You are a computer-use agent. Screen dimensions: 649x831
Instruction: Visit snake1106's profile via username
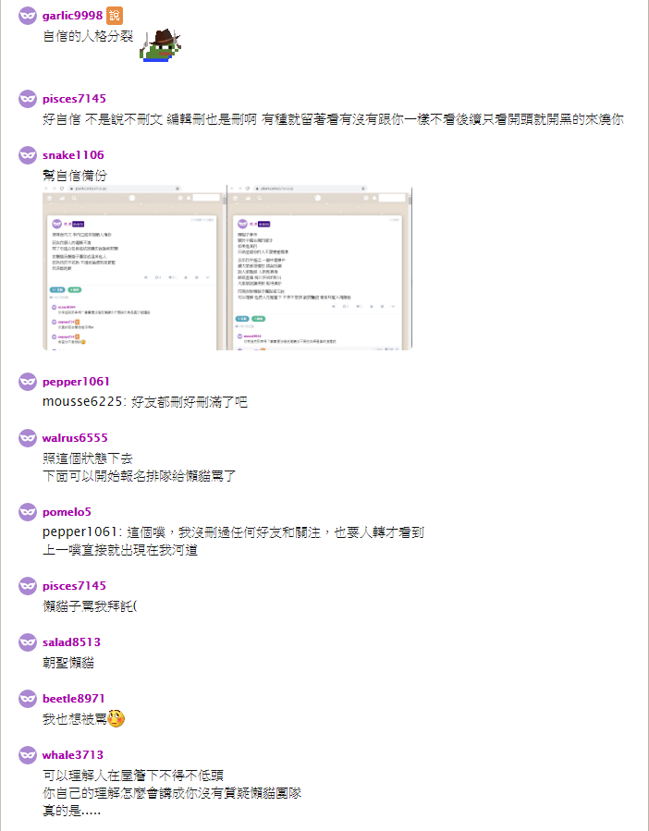click(73, 154)
